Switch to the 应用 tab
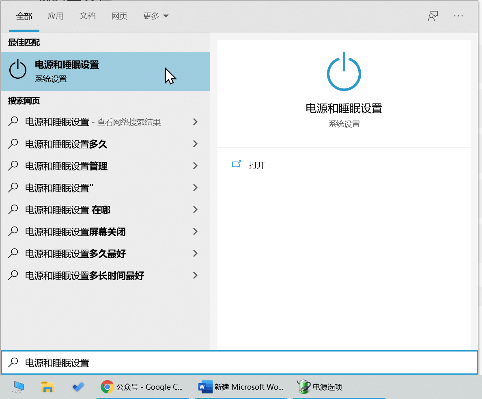 tap(56, 16)
